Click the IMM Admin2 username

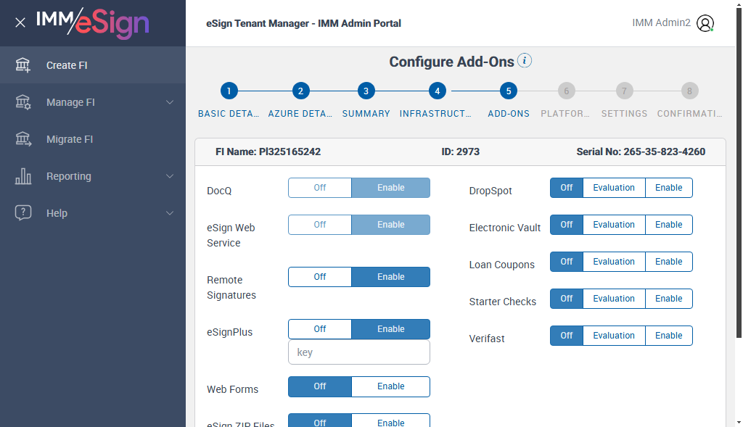(x=661, y=22)
